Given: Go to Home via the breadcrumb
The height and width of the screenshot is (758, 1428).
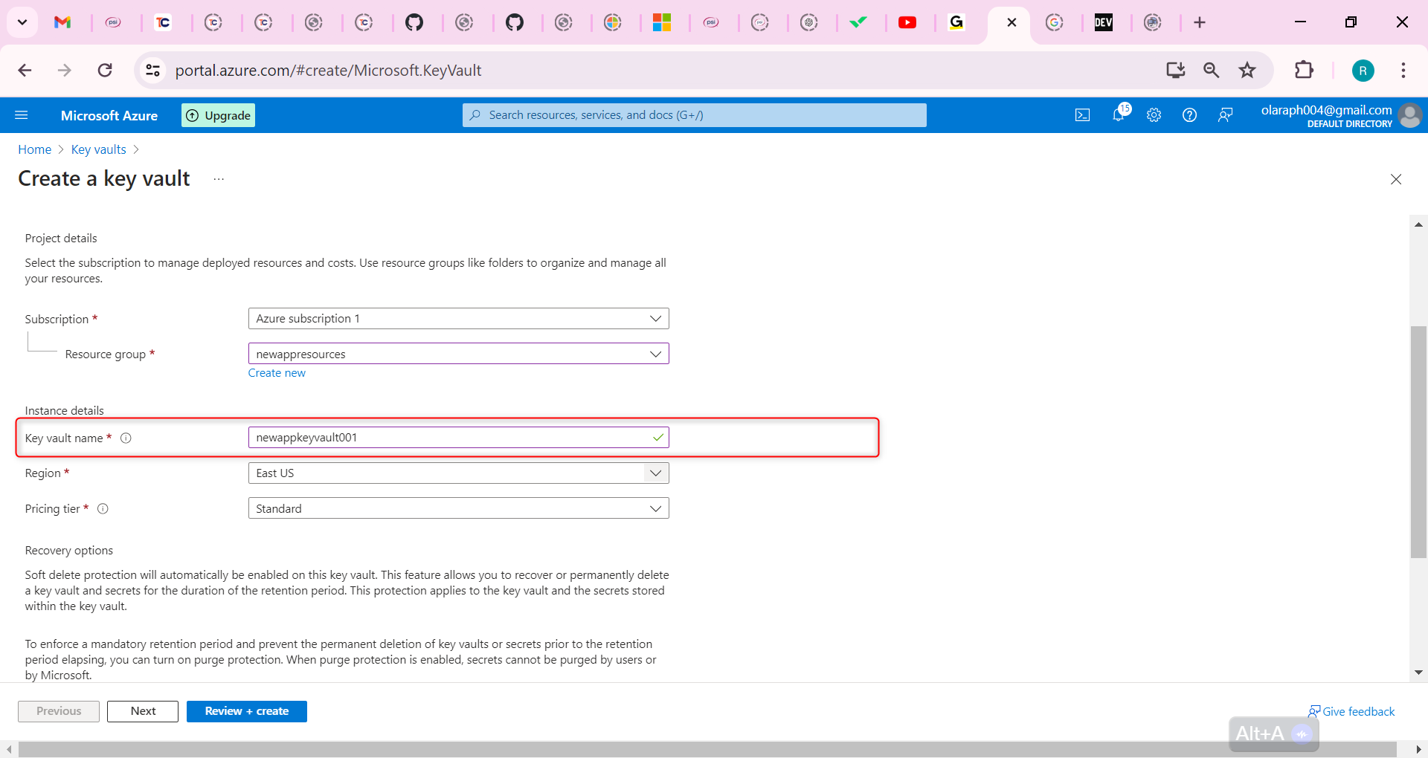Looking at the screenshot, I should pyautogui.click(x=35, y=149).
